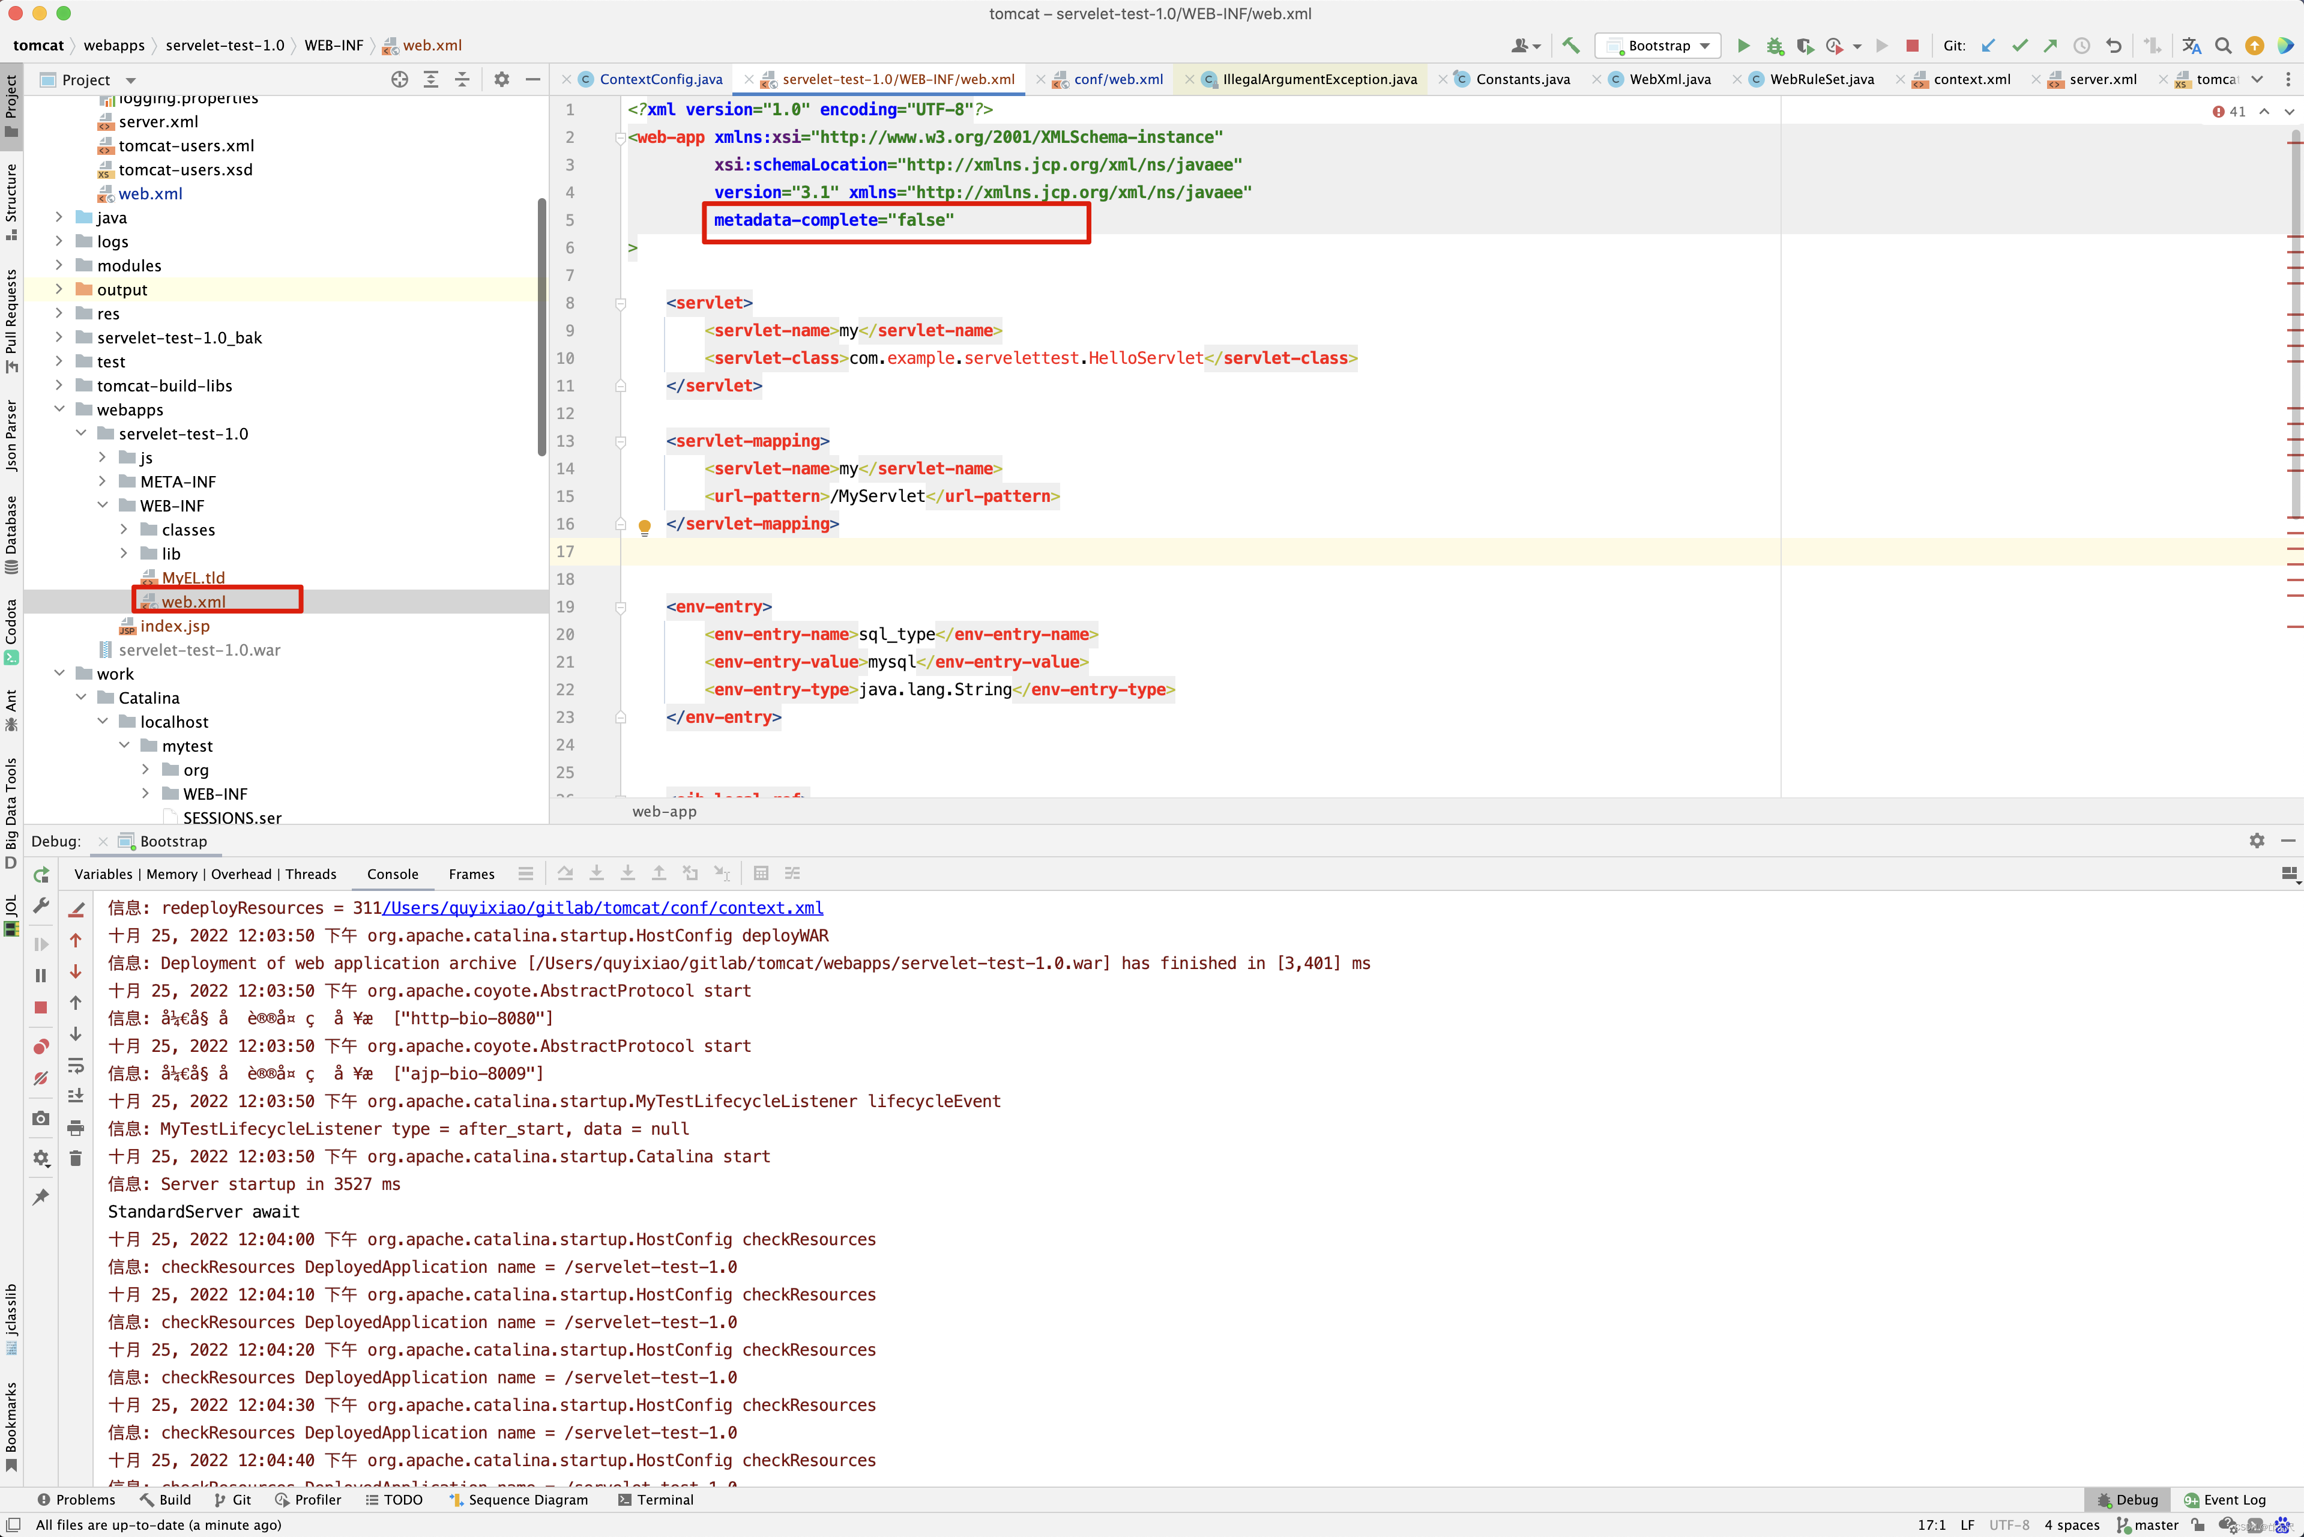Open context.xml path link in console
Viewport: 2304px width, 1537px height.
tap(603, 908)
